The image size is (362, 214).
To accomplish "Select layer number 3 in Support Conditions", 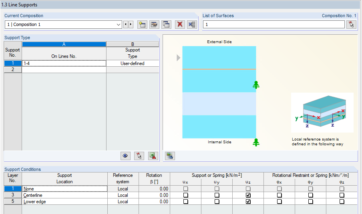I will click(13, 195).
